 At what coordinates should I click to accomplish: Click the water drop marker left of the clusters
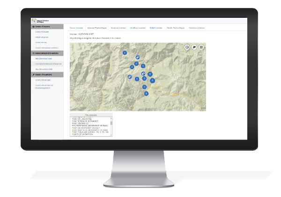tap(129, 78)
